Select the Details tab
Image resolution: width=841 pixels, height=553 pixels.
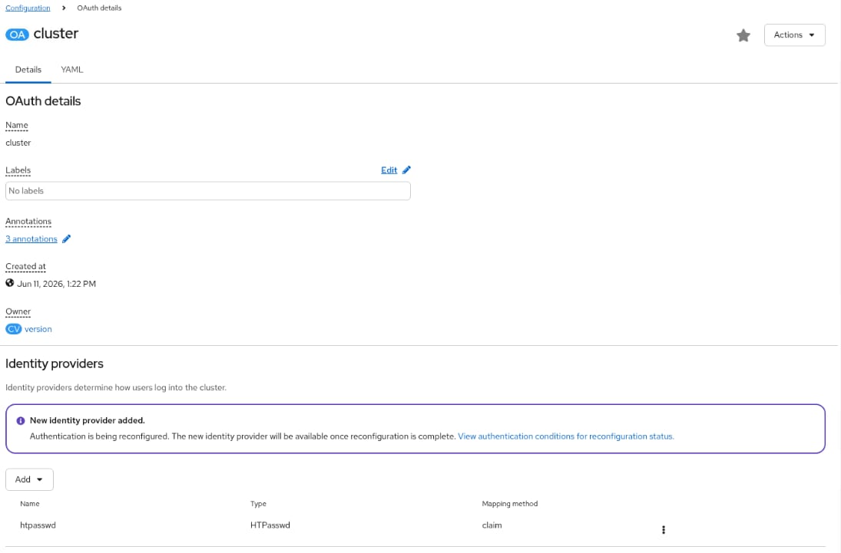[28, 70]
